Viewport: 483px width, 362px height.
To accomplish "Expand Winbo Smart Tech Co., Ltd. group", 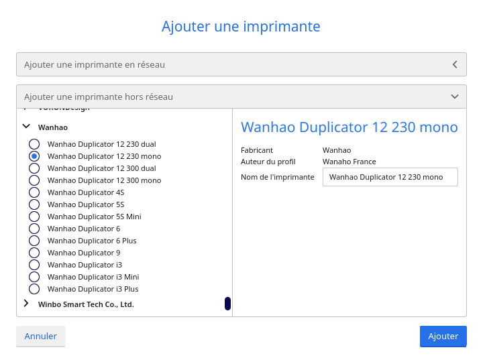I will coord(26,304).
